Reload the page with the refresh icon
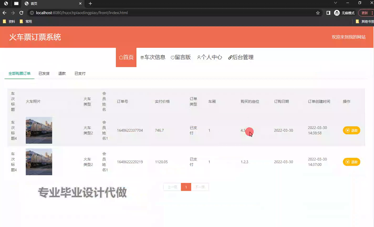Viewport: 374px width, 227px height. click(21, 13)
